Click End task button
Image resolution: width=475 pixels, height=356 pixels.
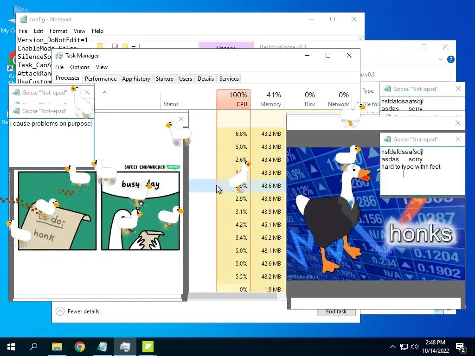(336, 312)
